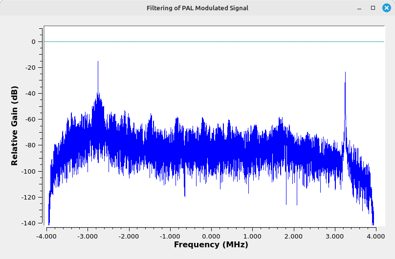Image resolution: width=395 pixels, height=259 pixels.
Task: Click the -80 tick label on the gain axis
Action: click(31, 145)
